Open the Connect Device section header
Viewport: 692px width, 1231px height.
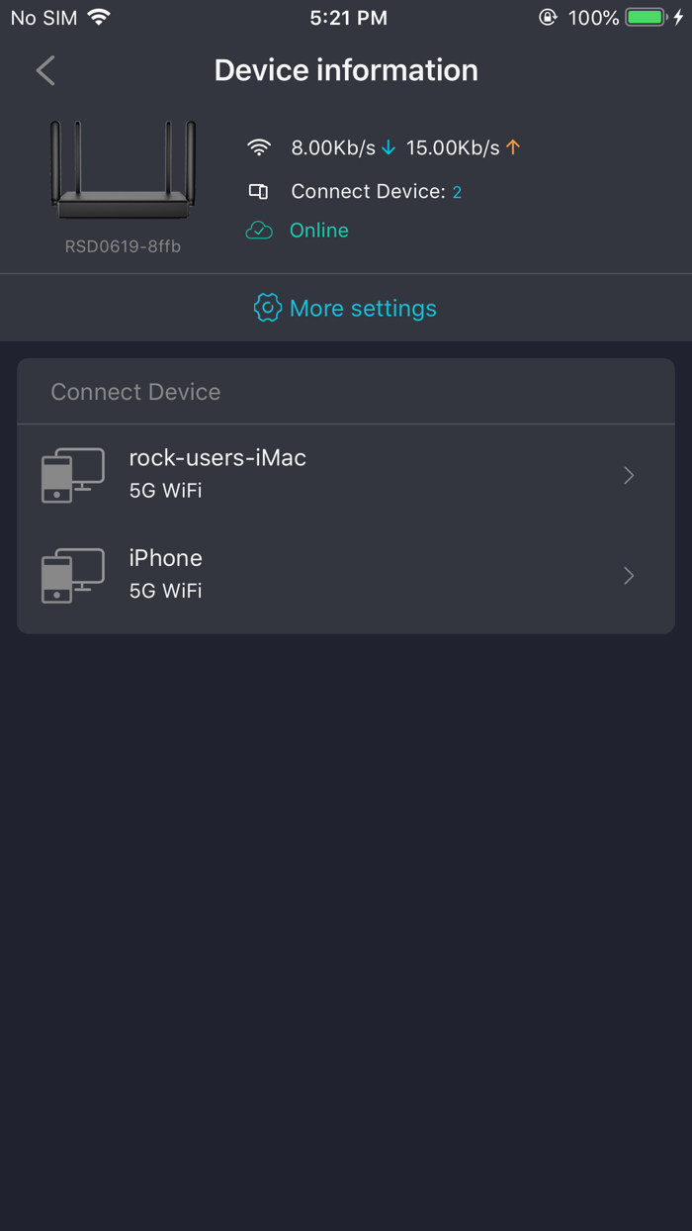click(x=135, y=392)
